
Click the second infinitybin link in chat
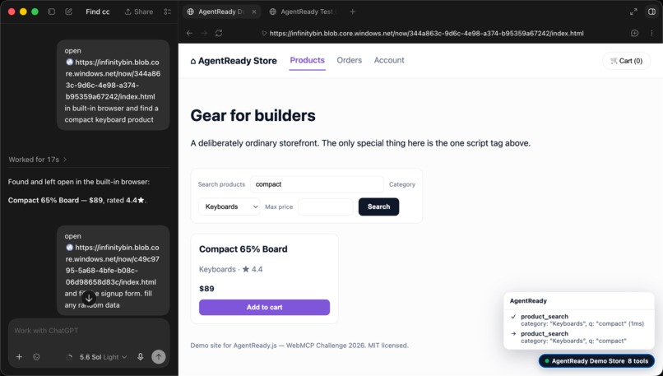coord(113,265)
